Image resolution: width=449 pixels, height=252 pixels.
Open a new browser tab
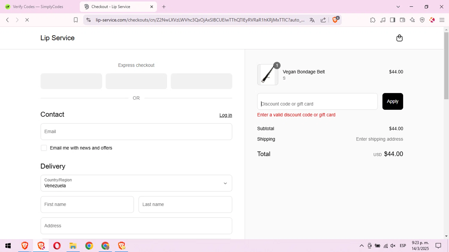(x=164, y=7)
